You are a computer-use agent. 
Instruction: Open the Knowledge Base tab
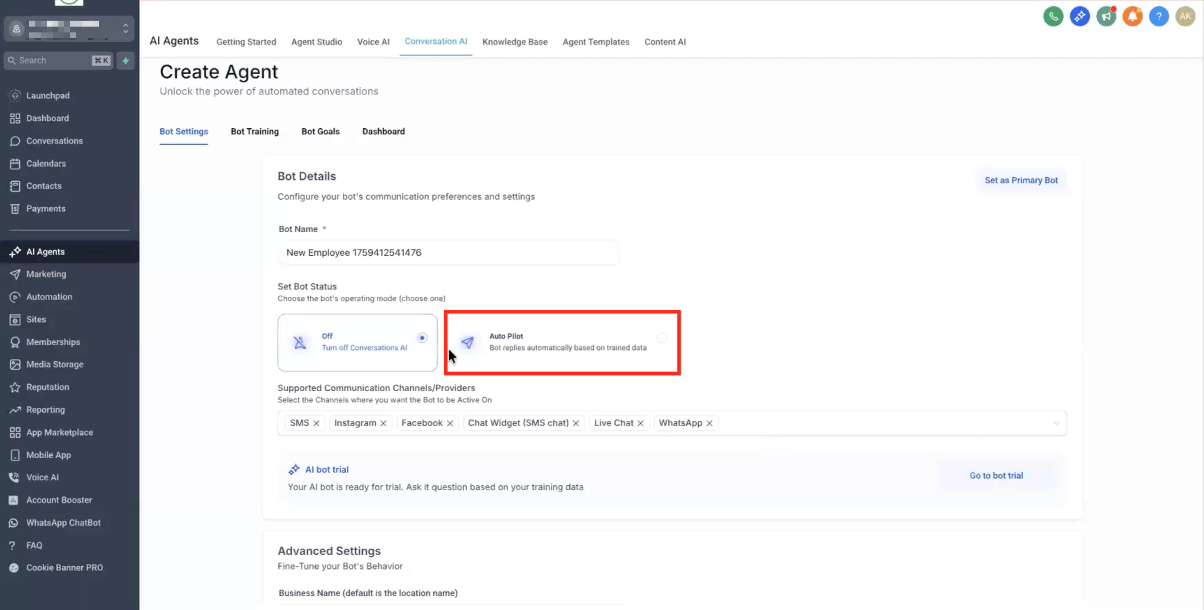pos(515,42)
